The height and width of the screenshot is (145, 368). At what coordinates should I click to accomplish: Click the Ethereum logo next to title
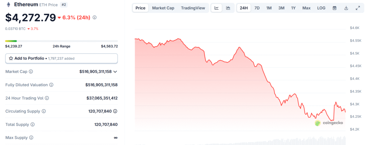coord(9,5)
